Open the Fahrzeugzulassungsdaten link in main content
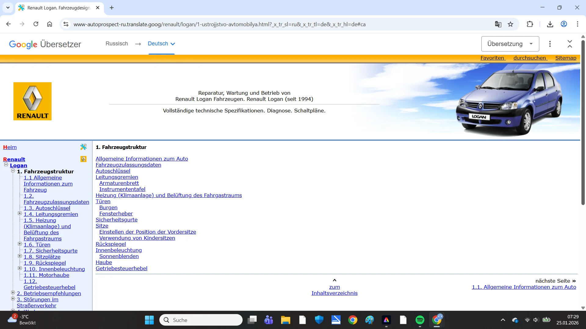Screen dimensions: 586x329 coord(128,165)
